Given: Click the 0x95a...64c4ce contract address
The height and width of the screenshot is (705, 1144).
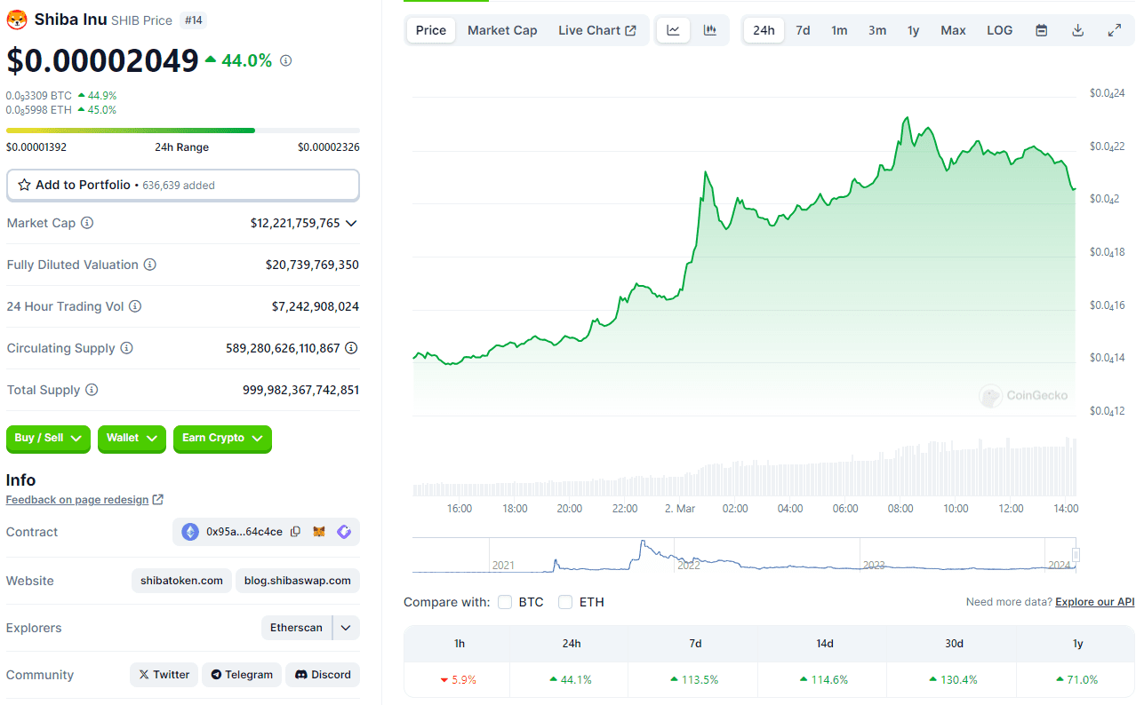Looking at the screenshot, I should (x=244, y=532).
